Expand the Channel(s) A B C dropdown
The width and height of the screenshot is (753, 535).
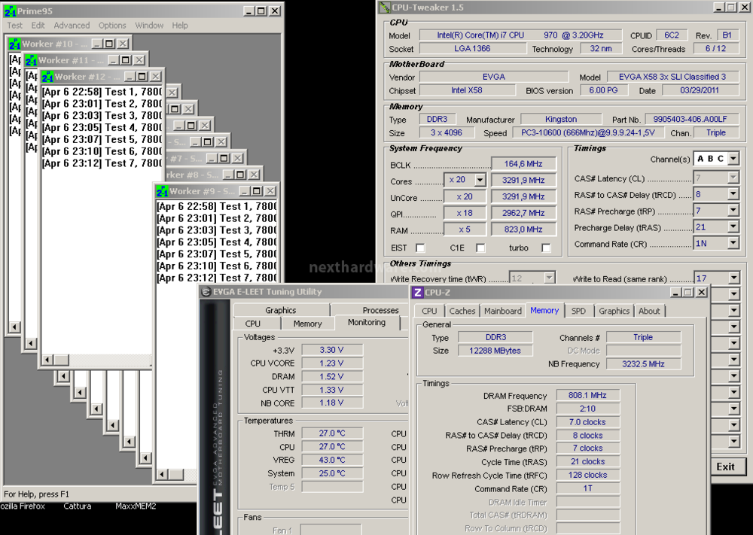pos(733,159)
